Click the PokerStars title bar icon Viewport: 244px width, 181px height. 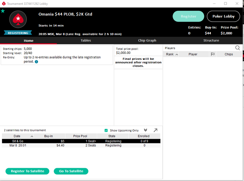[4, 3]
